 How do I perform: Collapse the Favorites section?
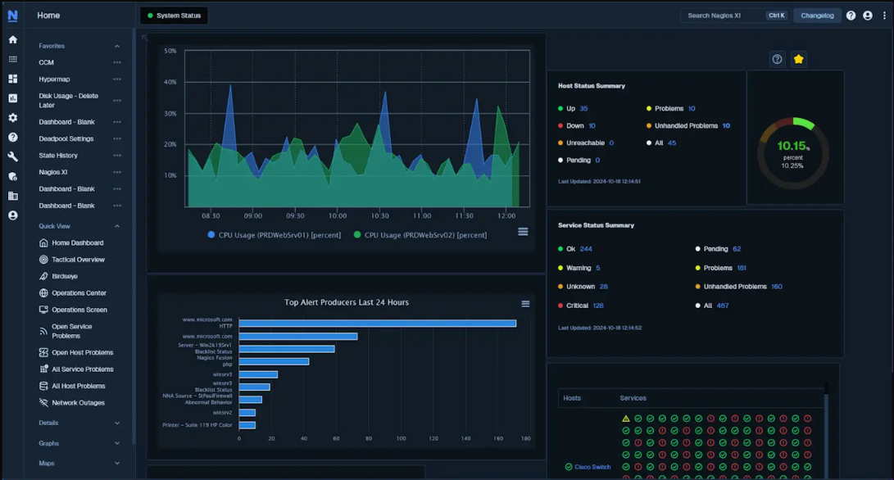117,46
